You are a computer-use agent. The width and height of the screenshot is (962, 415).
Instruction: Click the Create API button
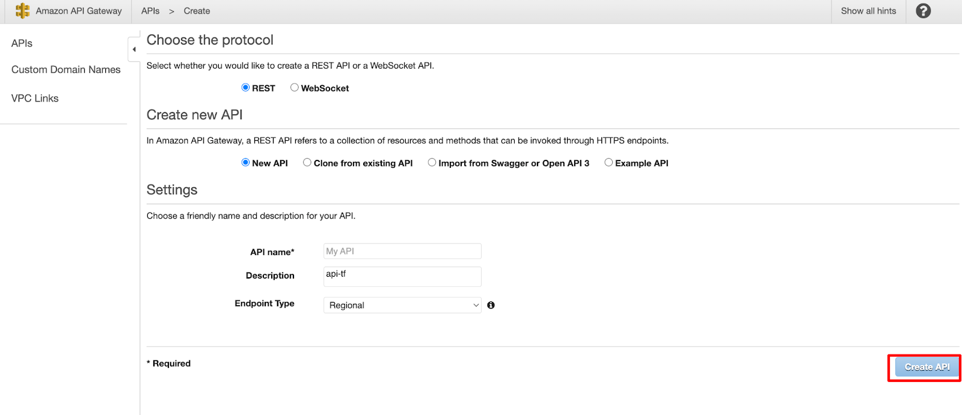927,367
